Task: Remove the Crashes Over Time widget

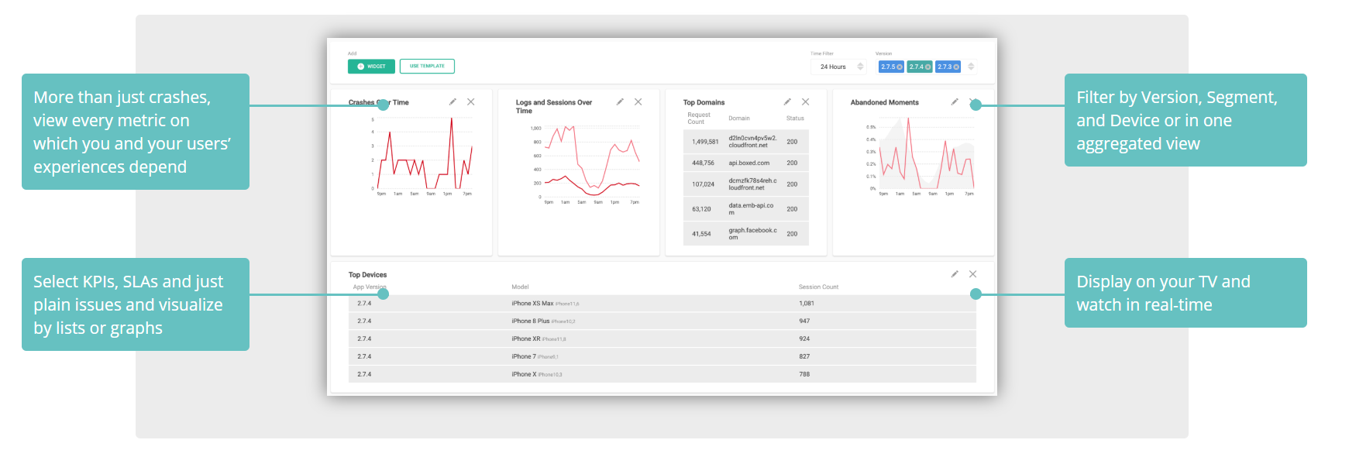Action: [x=470, y=102]
